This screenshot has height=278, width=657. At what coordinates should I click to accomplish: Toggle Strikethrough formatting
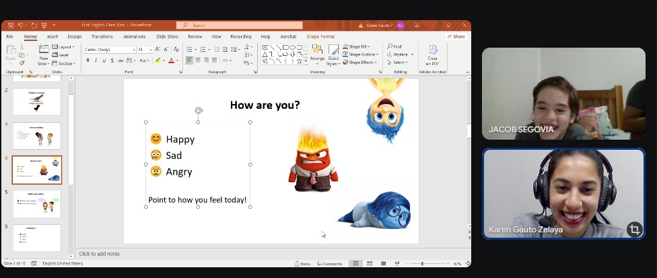[x=120, y=60]
